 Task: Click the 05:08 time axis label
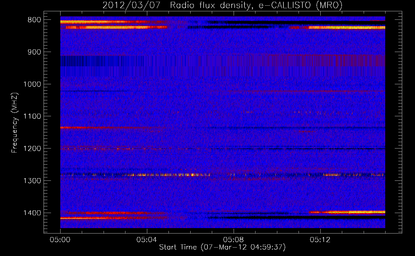[233, 240]
